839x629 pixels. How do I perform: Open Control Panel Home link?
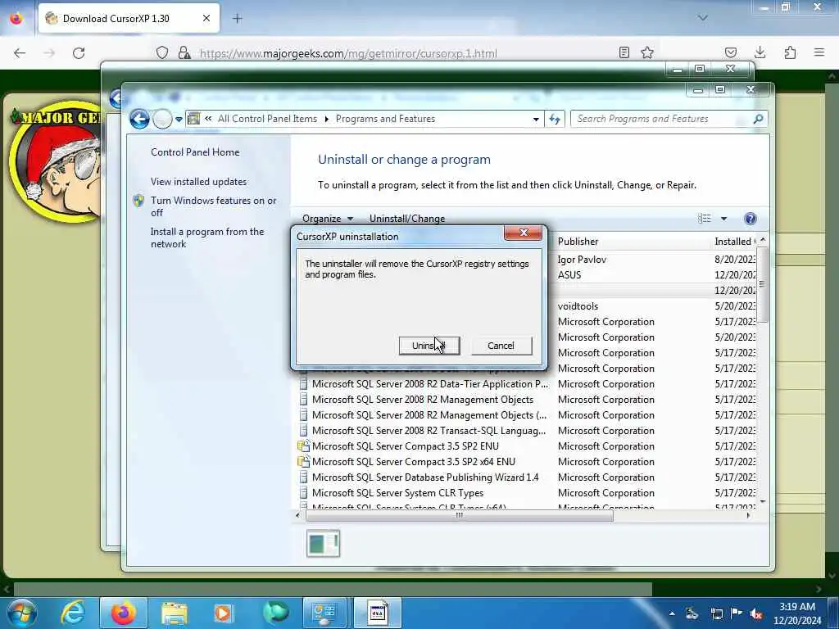195,152
